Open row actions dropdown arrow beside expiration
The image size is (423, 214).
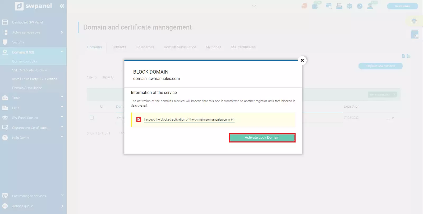point(393,118)
